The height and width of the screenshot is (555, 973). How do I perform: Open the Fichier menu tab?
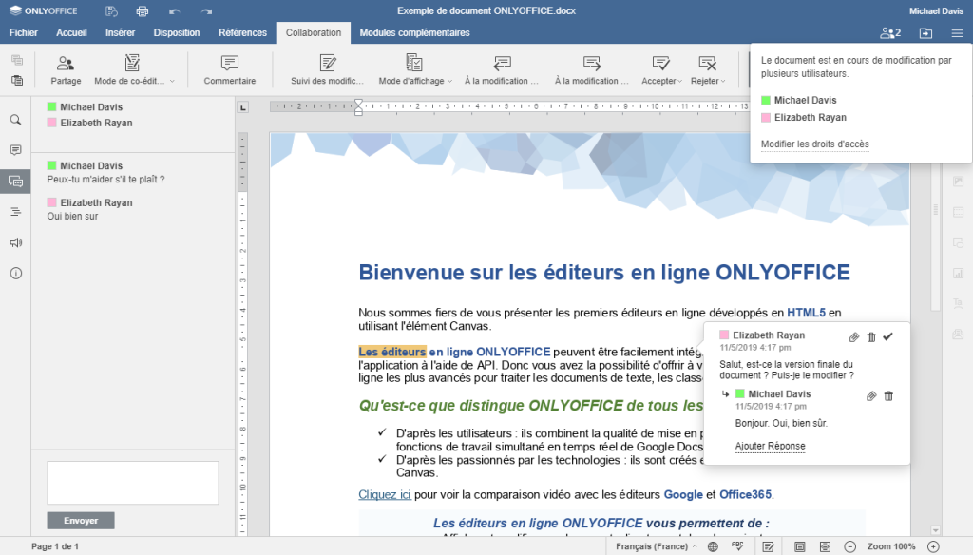(x=23, y=32)
